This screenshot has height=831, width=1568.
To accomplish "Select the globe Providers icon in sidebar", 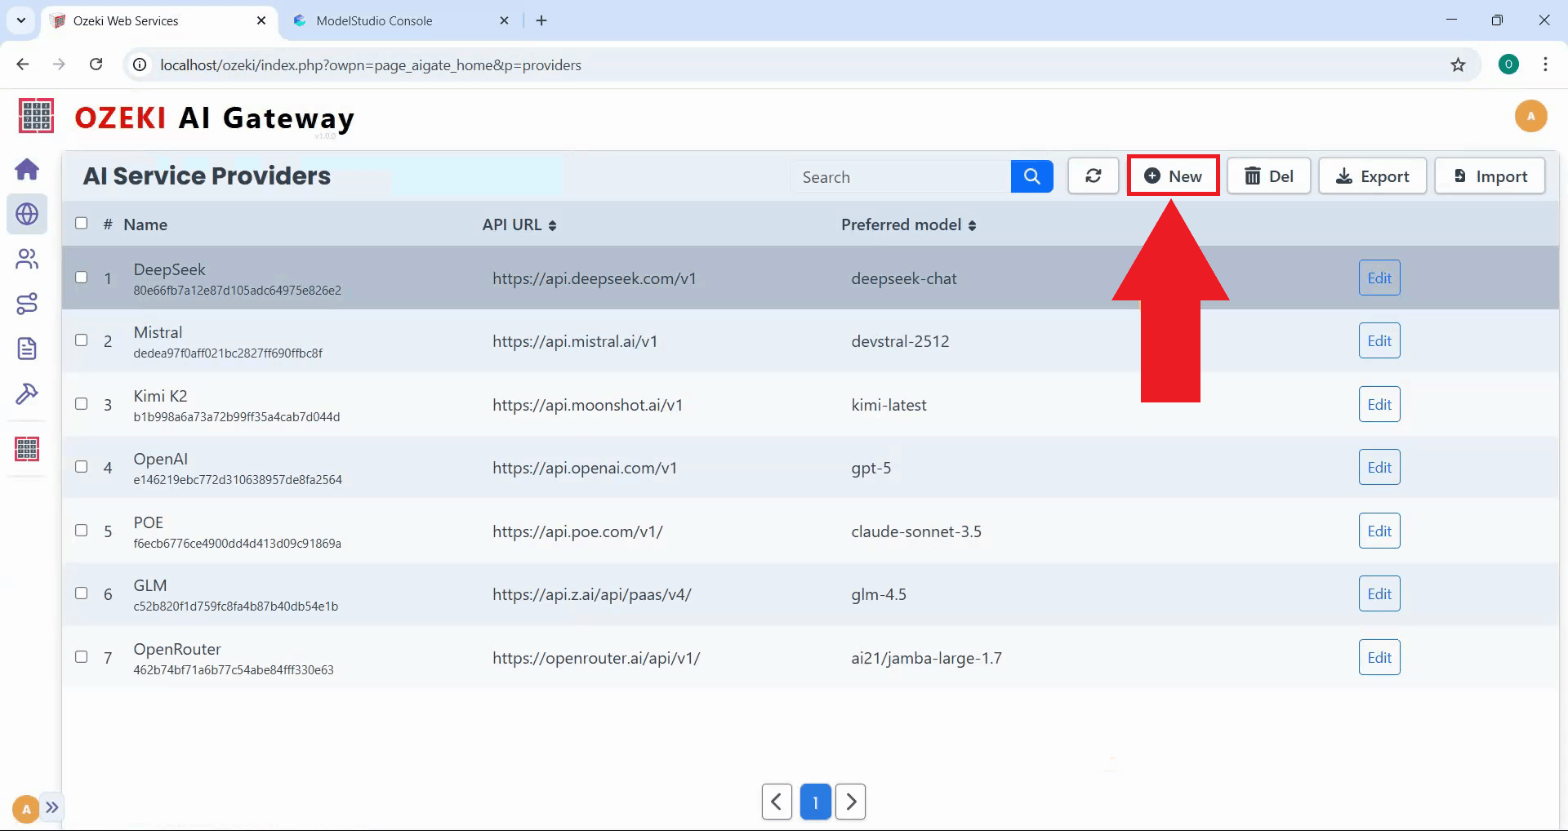I will [x=27, y=214].
